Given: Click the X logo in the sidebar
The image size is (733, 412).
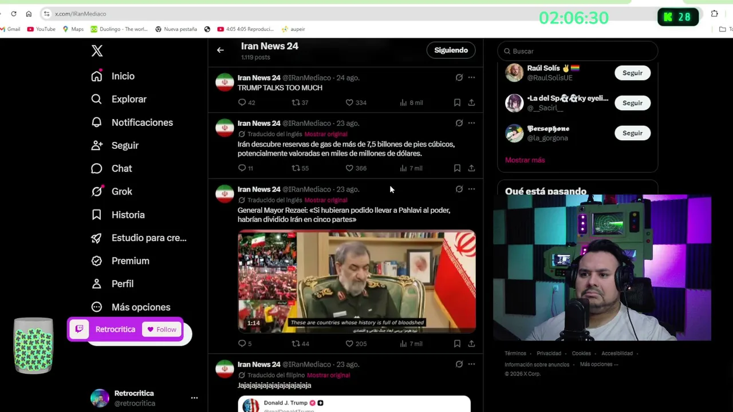Looking at the screenshot, I should click(x=97, y=50).
